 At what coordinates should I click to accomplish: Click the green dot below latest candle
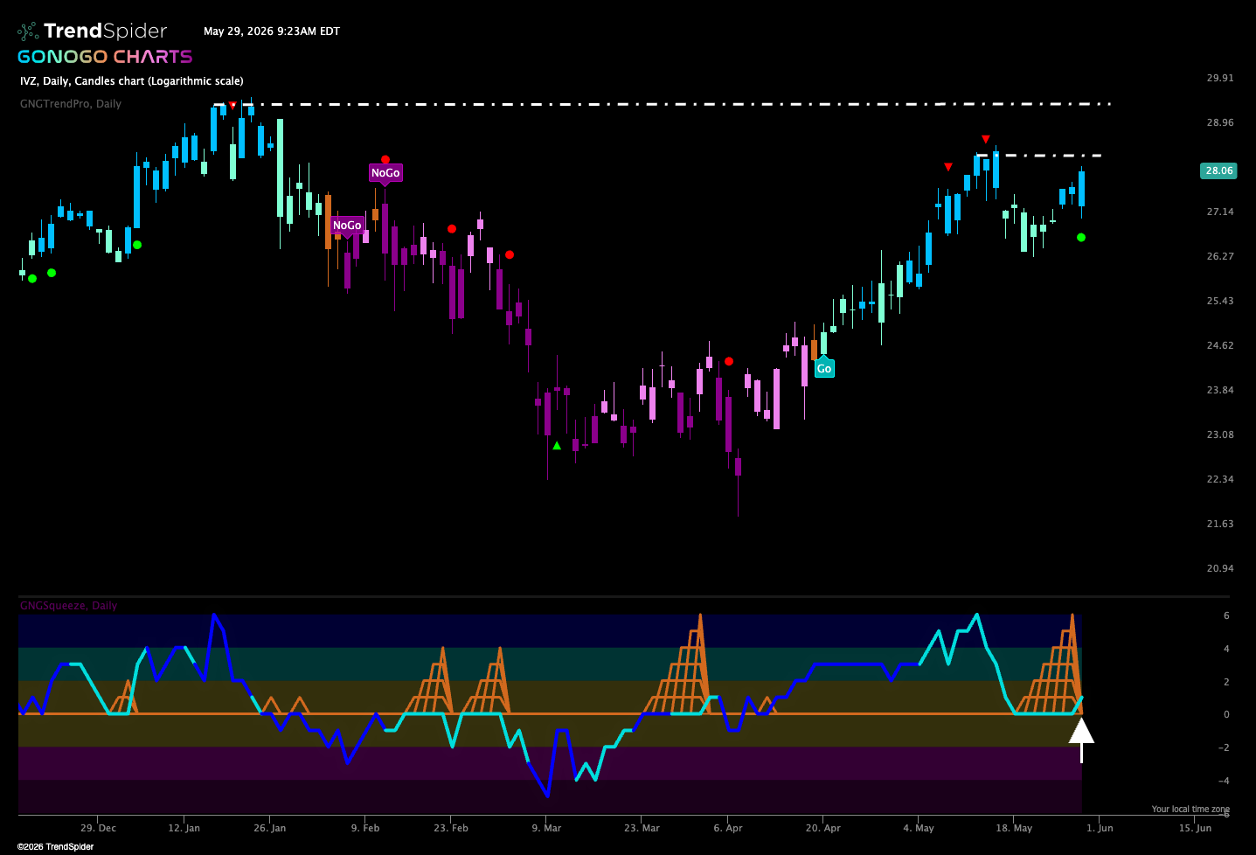pyautogui.click(x=1081, y=237)
